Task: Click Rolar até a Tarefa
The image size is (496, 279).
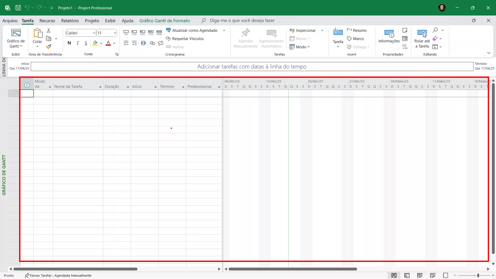Action: 422,39
